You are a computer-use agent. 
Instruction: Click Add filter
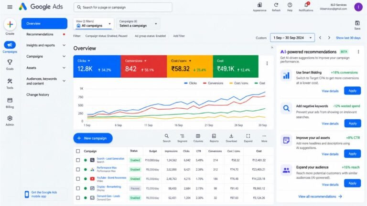coord(179,36)
